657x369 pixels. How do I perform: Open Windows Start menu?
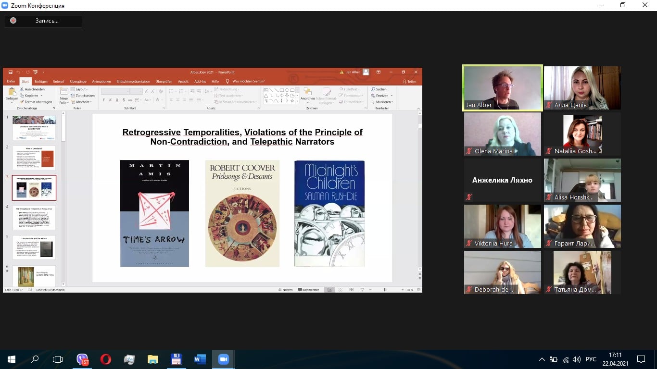click(12, 359)
